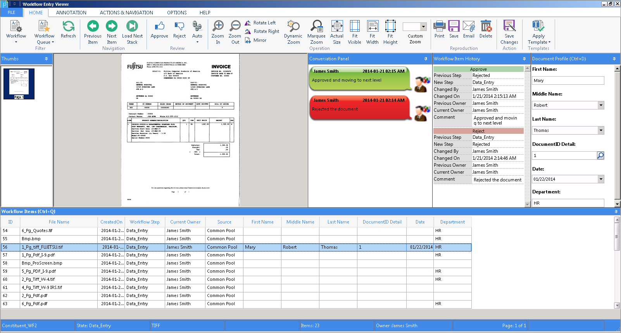Switch to the HOME tab
Viewport: 621px width, 333px height.
point(36,12)
